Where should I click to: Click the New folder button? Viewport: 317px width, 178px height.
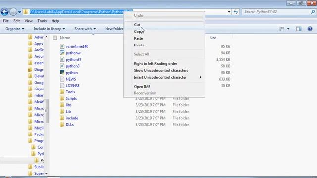tap(114, 29)
